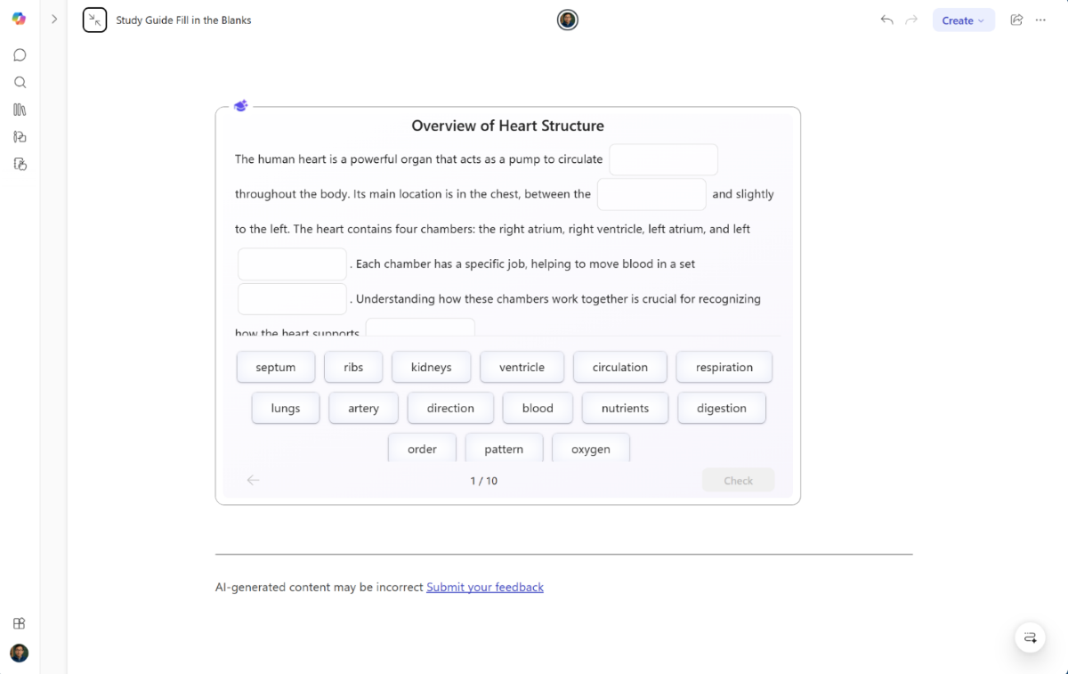Viewport: 1068px width, 674px height.
Task: Select the 'ribs' word chip
Action: [353, 367]
